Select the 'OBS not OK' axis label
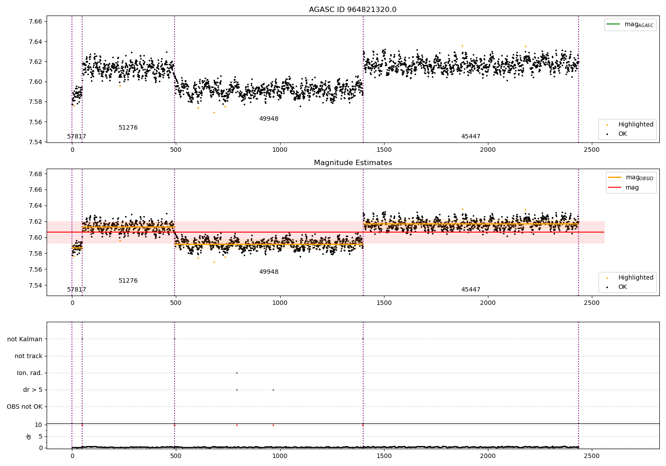 [25, 407]
